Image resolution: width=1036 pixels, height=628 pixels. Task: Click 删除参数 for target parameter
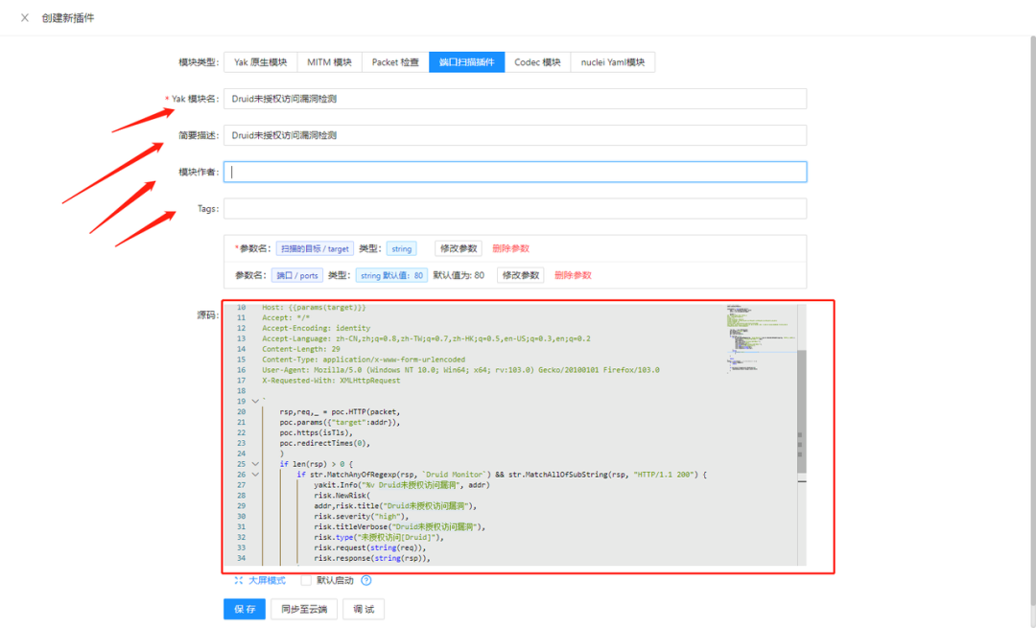click(510, 248)
